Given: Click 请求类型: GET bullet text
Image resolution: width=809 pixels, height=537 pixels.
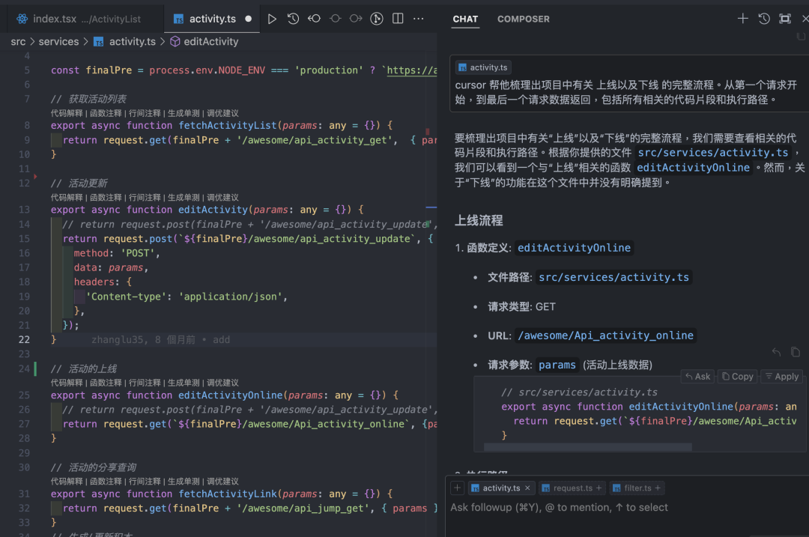Looking at the screenshot, I should (521, 307).
